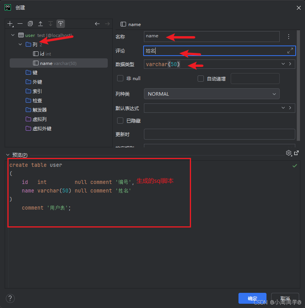Click the auto-increment value field
Viewport: 305px width, 308px height.
coord(255,79)
